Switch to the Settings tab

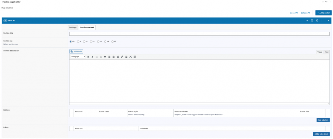(73, 28)
